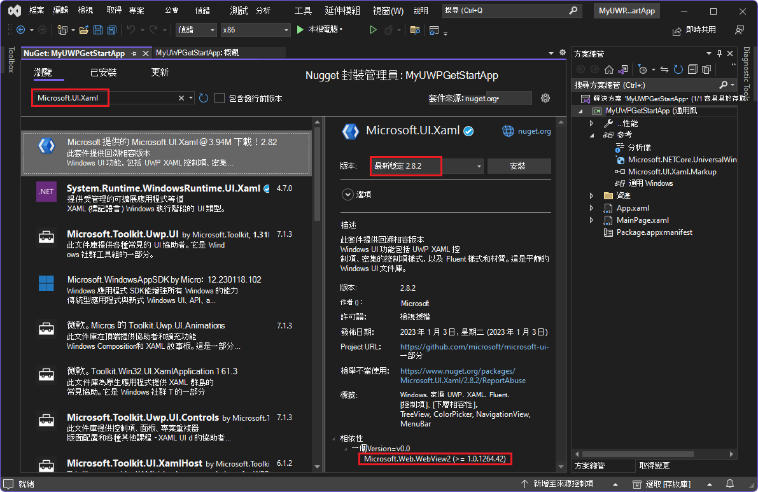Open the search box history dropdown arrow

click(x=191, y=98)
